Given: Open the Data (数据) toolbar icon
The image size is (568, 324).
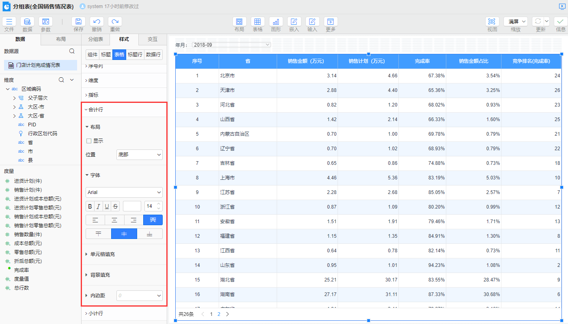Looking at the screenshot, I should tap(27, 22).
